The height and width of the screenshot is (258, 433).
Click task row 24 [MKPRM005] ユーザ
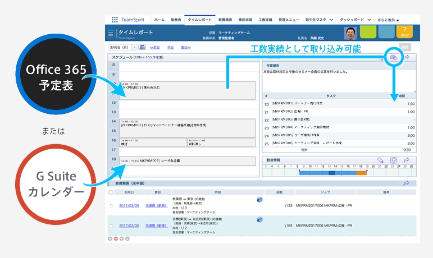point(339,135)
